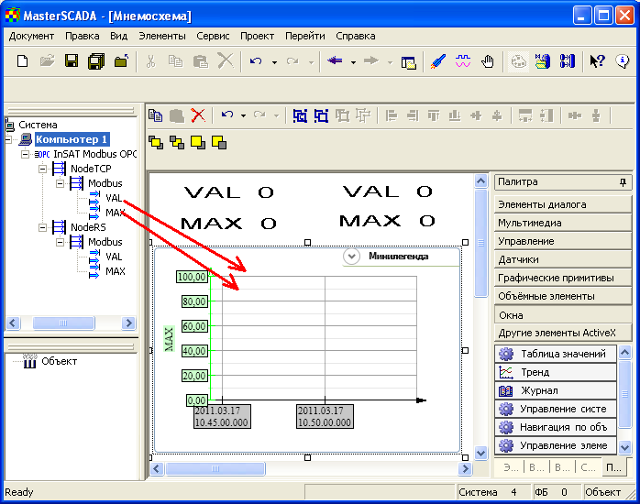
Task: Collapse the Modbus node under NodeTCP
Action: [60, 183]
